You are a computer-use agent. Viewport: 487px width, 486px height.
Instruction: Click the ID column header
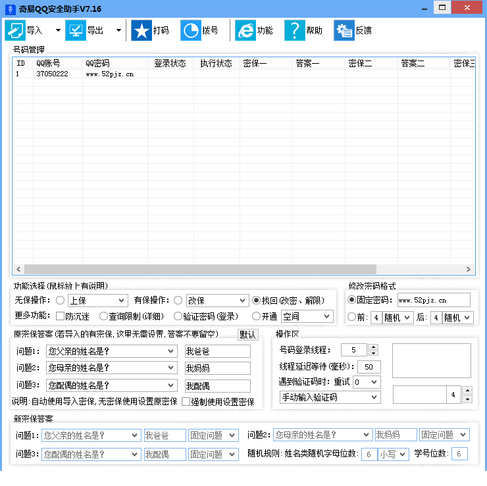click(x=23, y=63)
